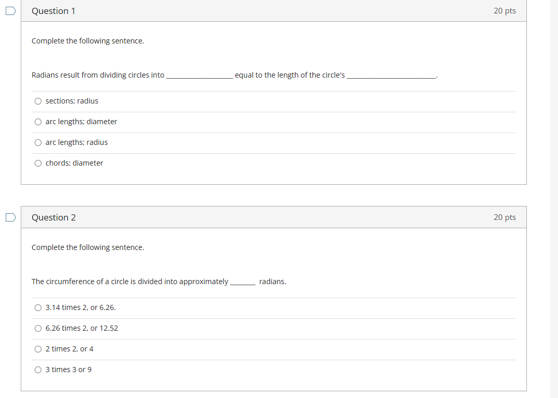
Task: Click the "The circumference of a circle" sentence
Action: pos(130,282)
